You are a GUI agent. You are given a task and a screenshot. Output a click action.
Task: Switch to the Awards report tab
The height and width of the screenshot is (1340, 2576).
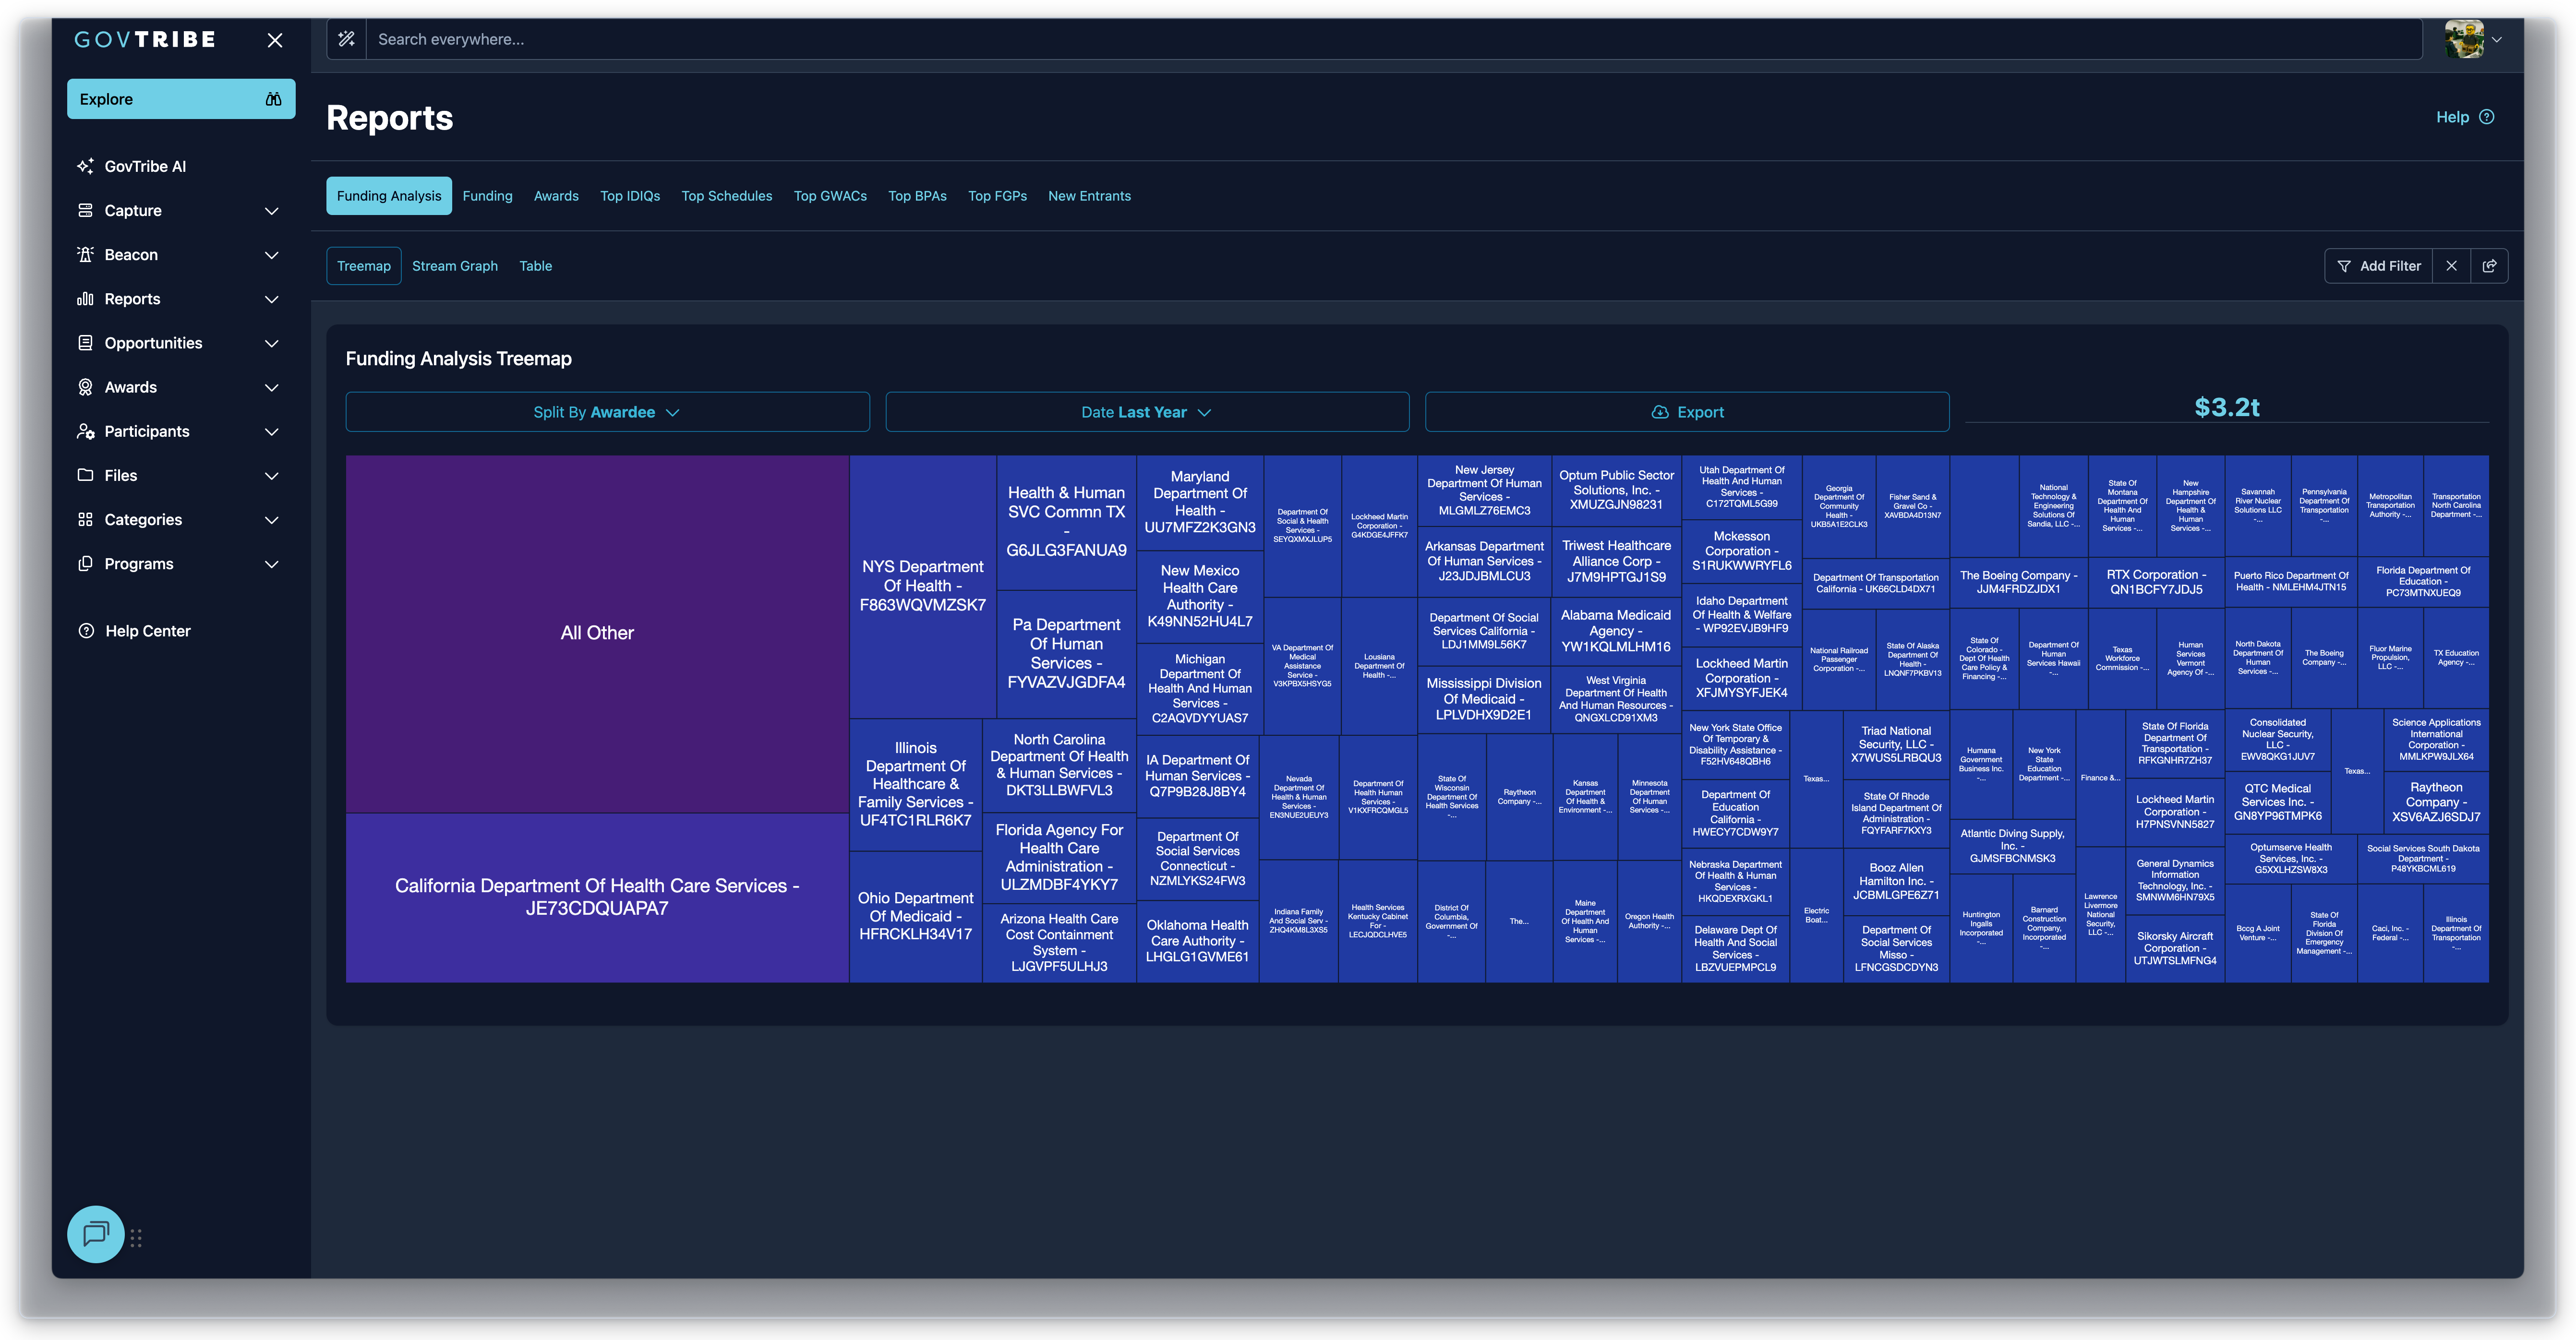coord(556,196)
